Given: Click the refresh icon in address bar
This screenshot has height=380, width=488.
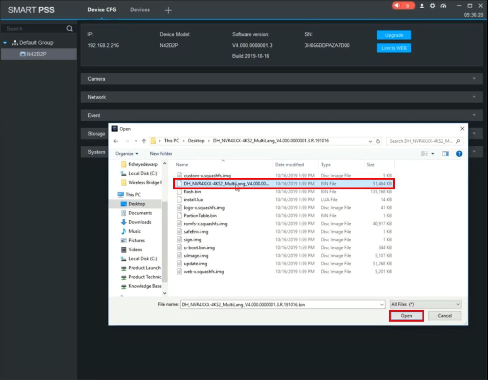Looking at the screenshot, I should (x=378, y=141).
